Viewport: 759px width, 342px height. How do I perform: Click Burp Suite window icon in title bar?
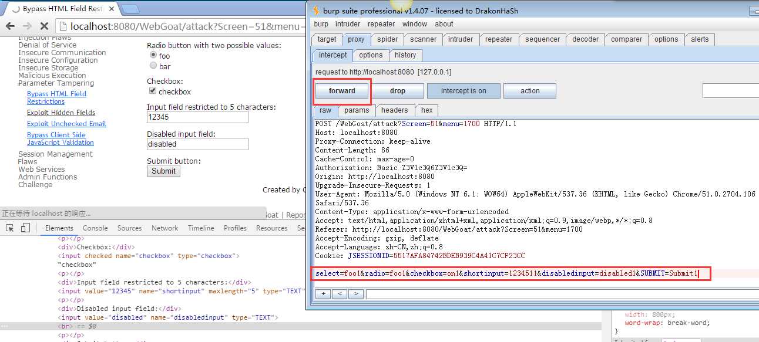pyautogui.click(x=316, y=10)
